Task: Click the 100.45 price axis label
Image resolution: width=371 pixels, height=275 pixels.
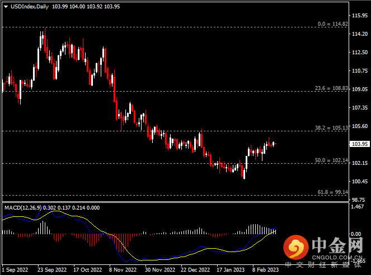Action: pos(359,181)
